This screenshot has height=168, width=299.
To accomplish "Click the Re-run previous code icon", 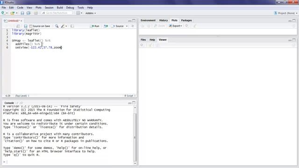I will [x=106, y=26].
